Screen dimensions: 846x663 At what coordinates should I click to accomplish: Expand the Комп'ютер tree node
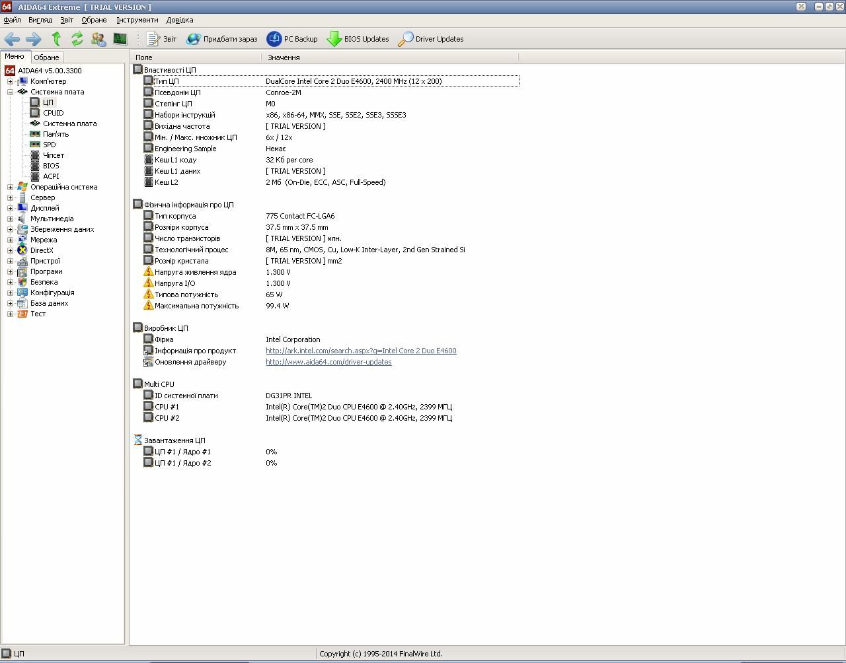[x=10, y=81]
